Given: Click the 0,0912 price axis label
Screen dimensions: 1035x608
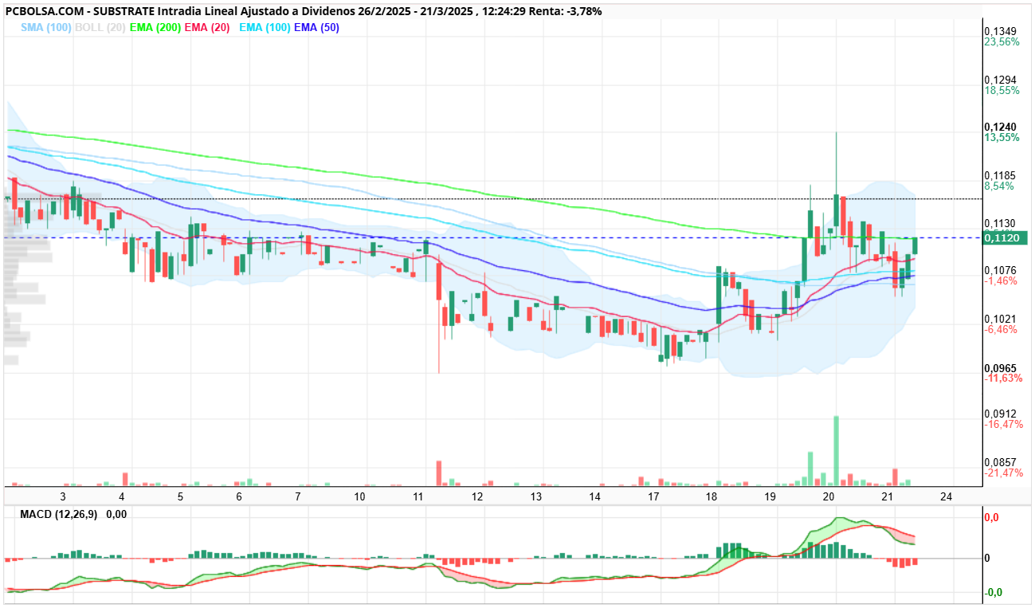Looking at the screenshot, I should click(x=1001, y=414).
